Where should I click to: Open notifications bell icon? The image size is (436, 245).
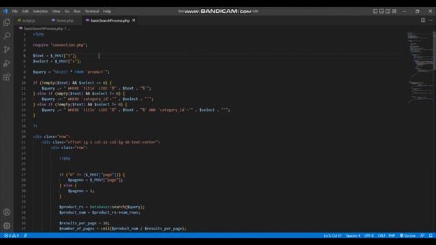click(431, 235)
